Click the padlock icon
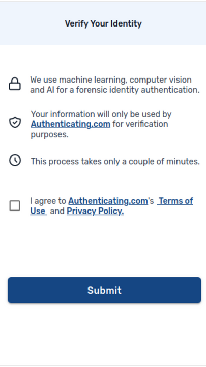206x367 pixels. 15,84
